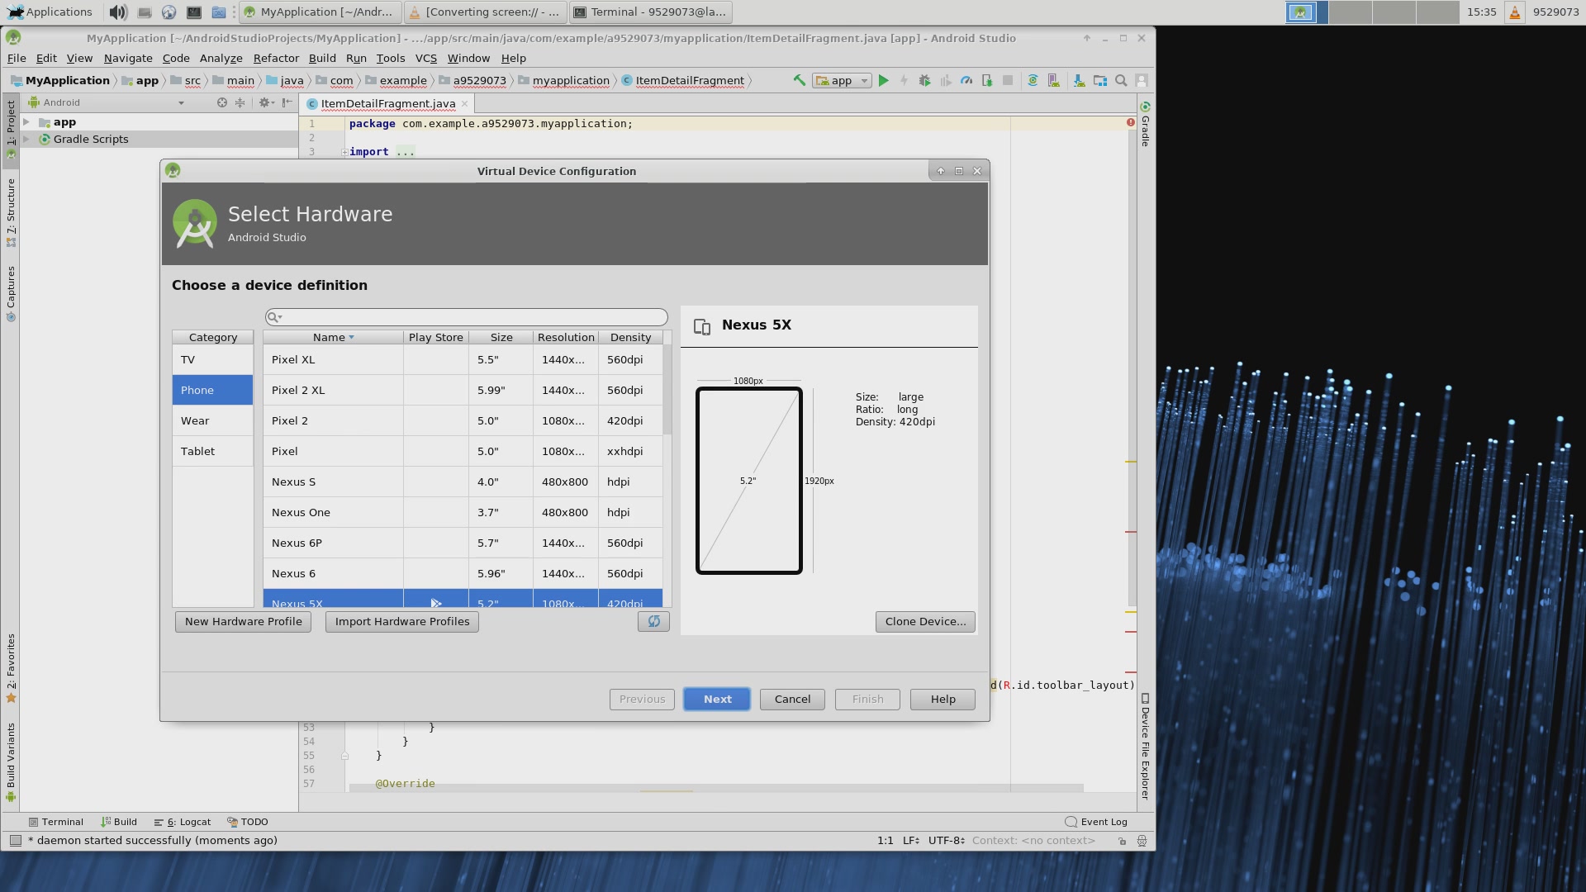Close the ItemDetailFragment.java editor tab

(x=465, y=103)
